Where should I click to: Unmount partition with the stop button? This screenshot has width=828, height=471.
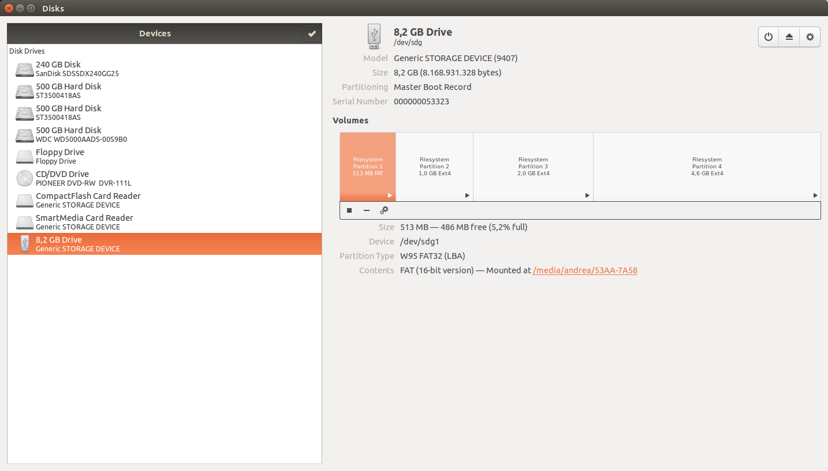pyautogui.click(x=349, y=210)
